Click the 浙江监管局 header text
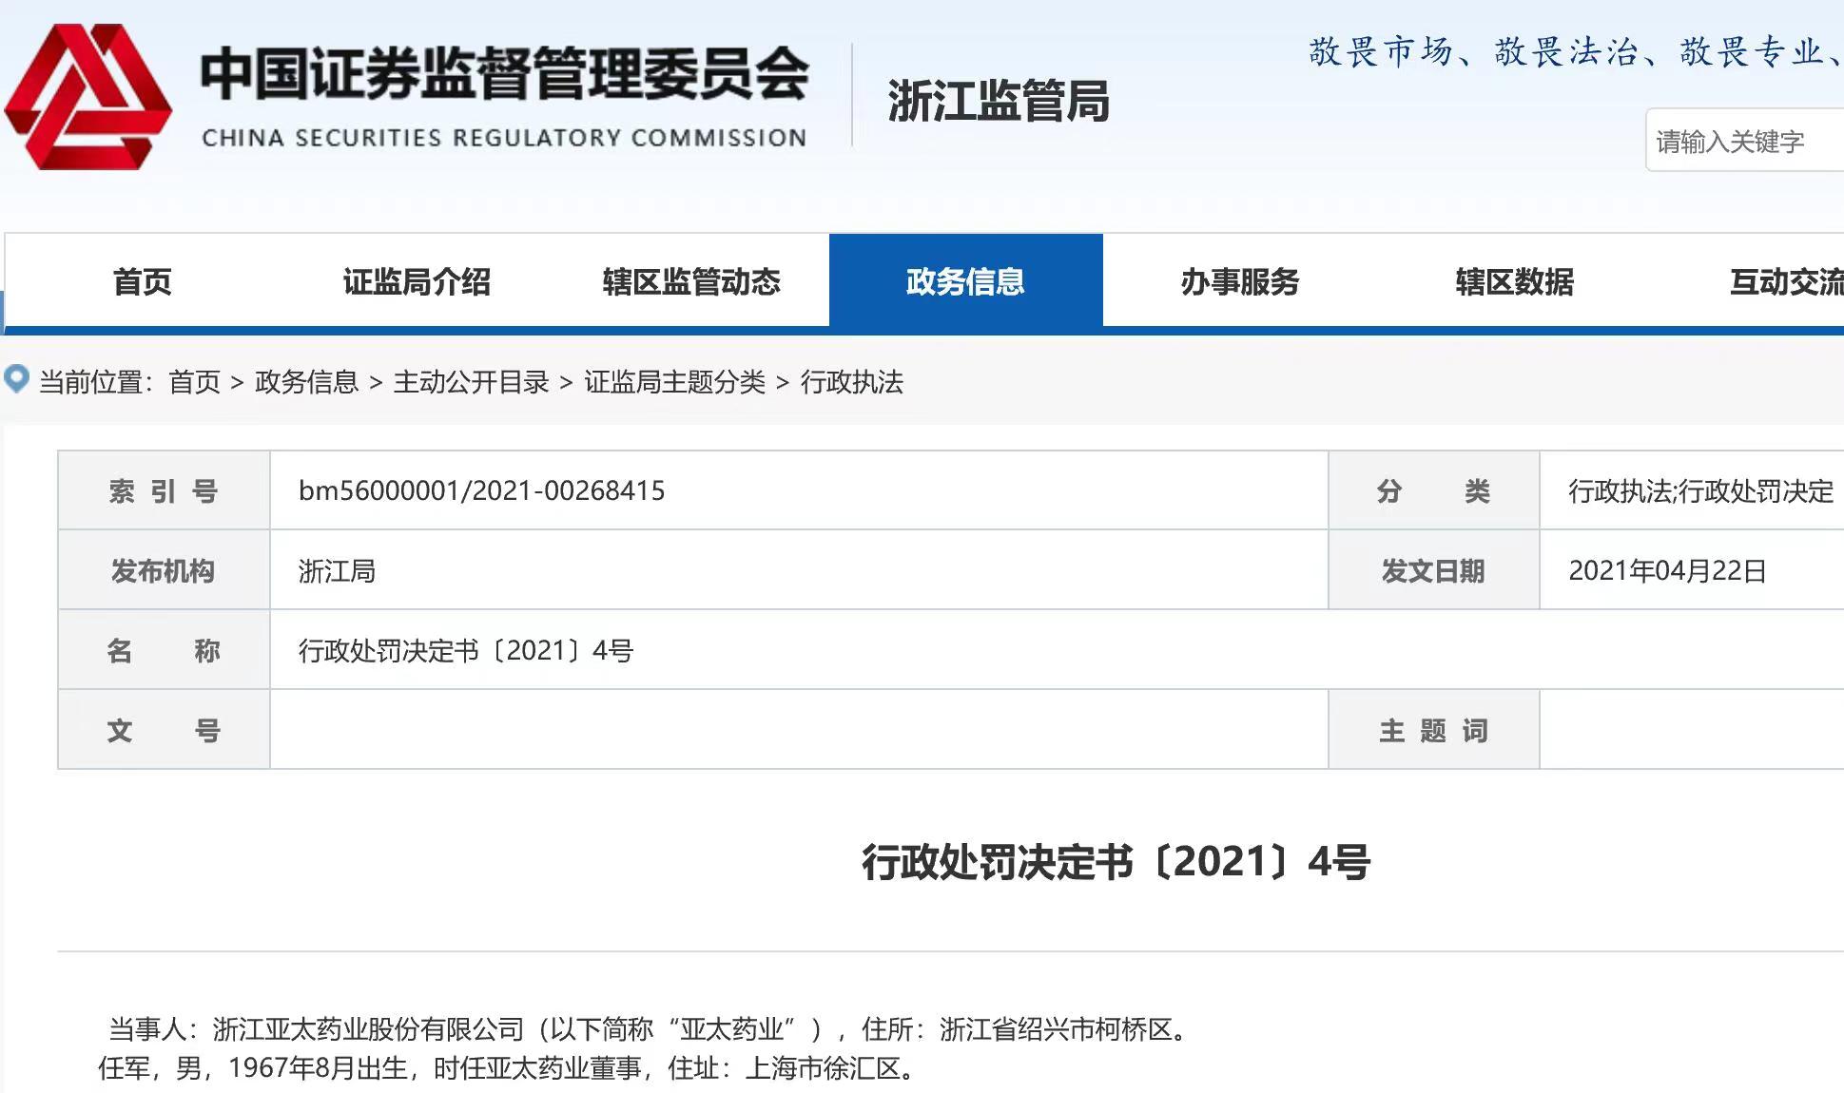1844x1093 pixels. [x=998, y=101]
